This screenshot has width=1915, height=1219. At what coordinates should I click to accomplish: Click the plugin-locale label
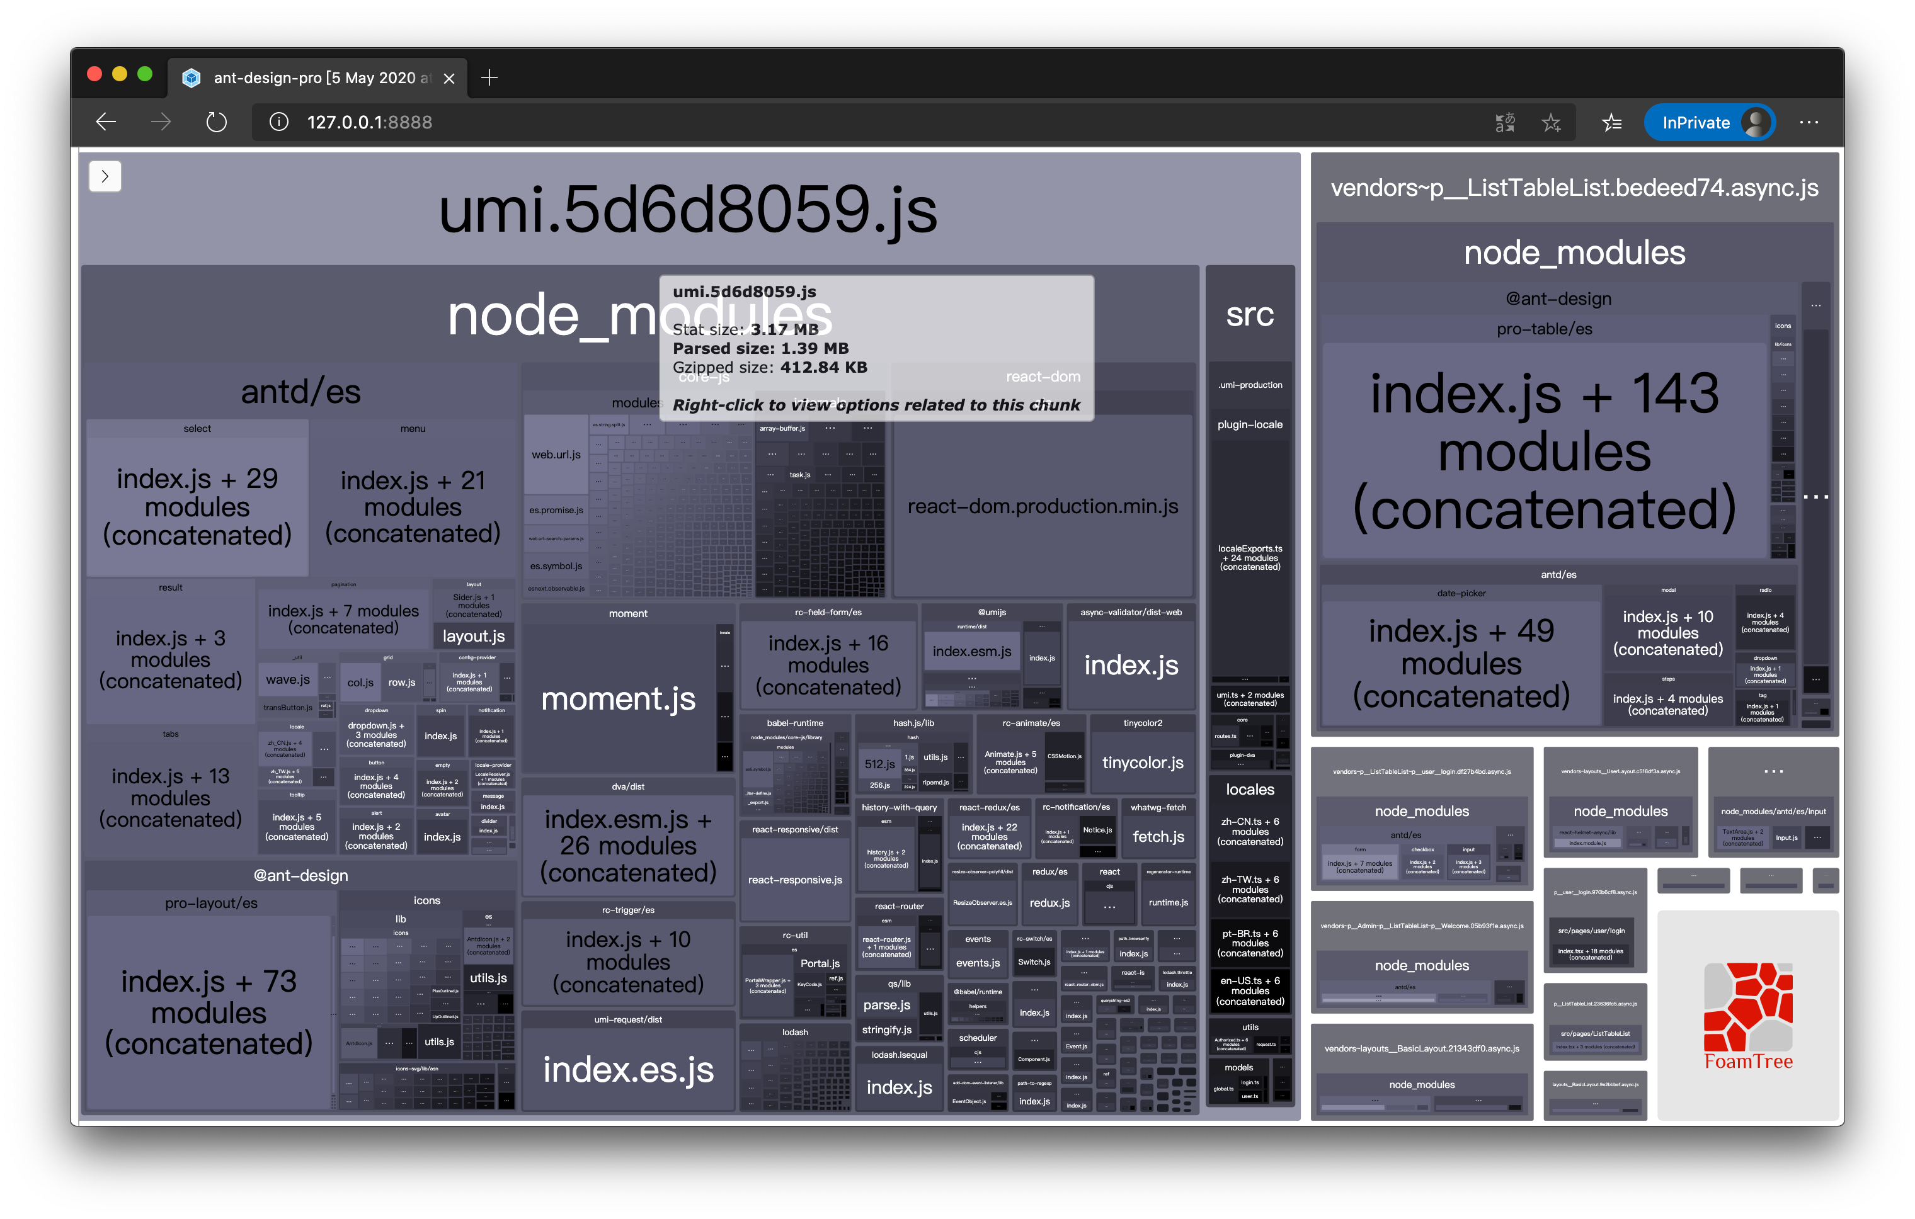pyautogui.click(x=1250, y=424)
